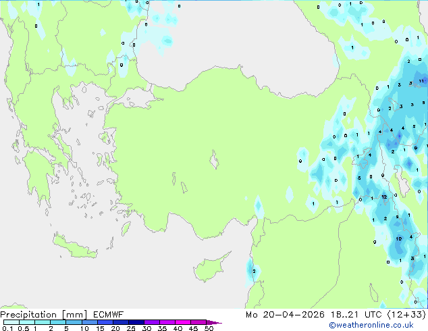Select the 5–10 mm legend color box
Viewport: 428px width, 331px height.
74,322
